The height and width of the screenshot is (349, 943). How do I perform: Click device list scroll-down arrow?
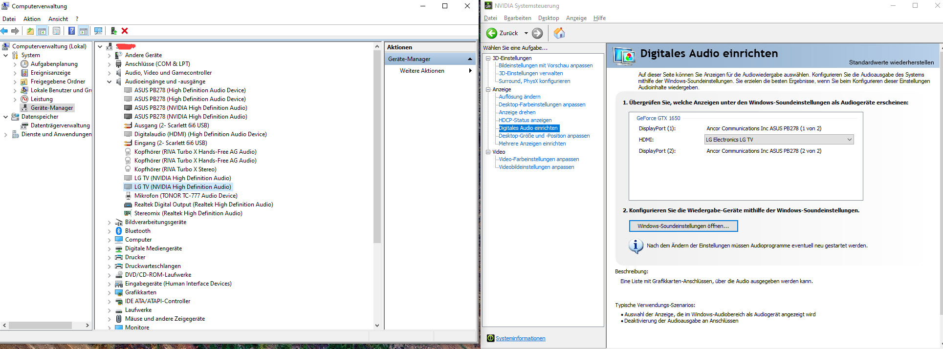click(x=377, y=325)
